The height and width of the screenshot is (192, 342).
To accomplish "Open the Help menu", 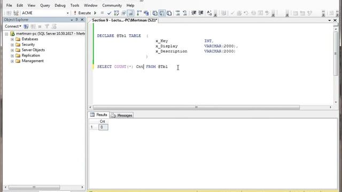I will (x=130, y=5).
